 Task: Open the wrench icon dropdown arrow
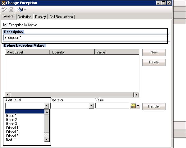point(25,10)
